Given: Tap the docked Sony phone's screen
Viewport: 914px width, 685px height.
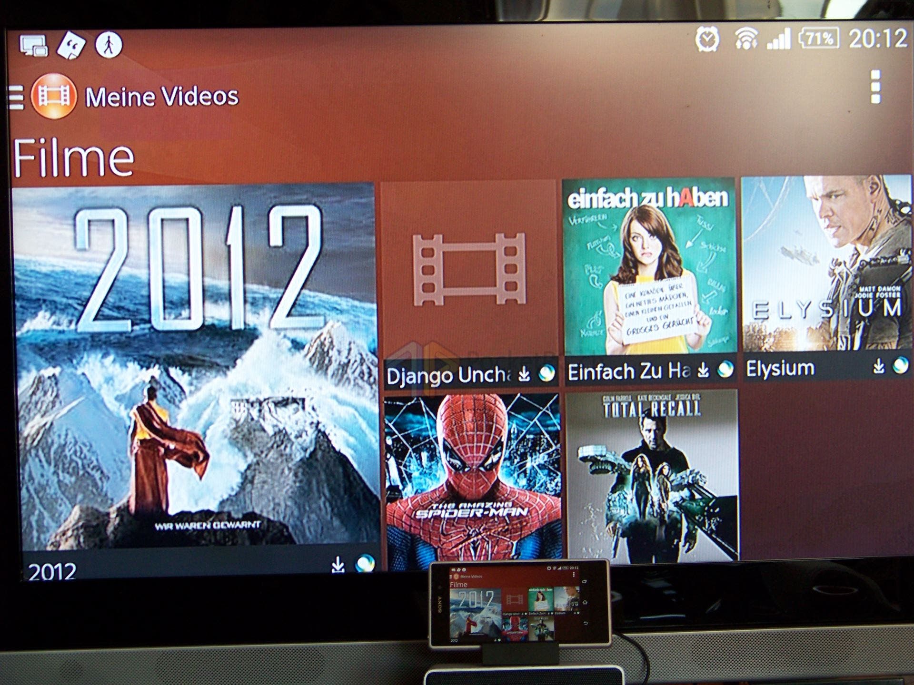Looking at the screenshot, I should 516,604.
